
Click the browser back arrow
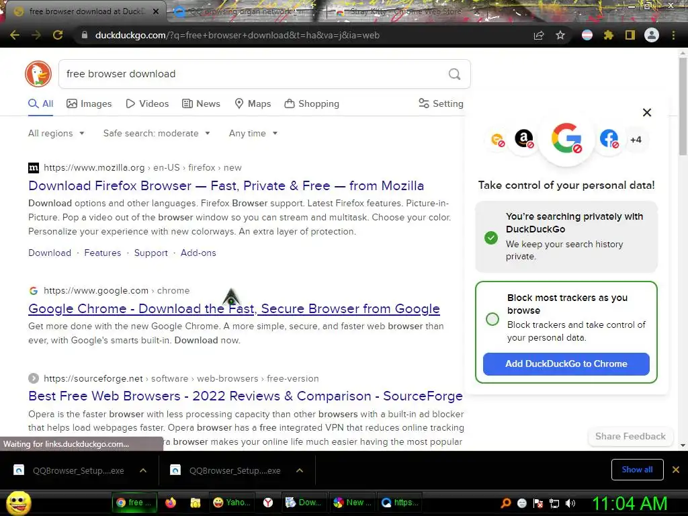point(15,35)
